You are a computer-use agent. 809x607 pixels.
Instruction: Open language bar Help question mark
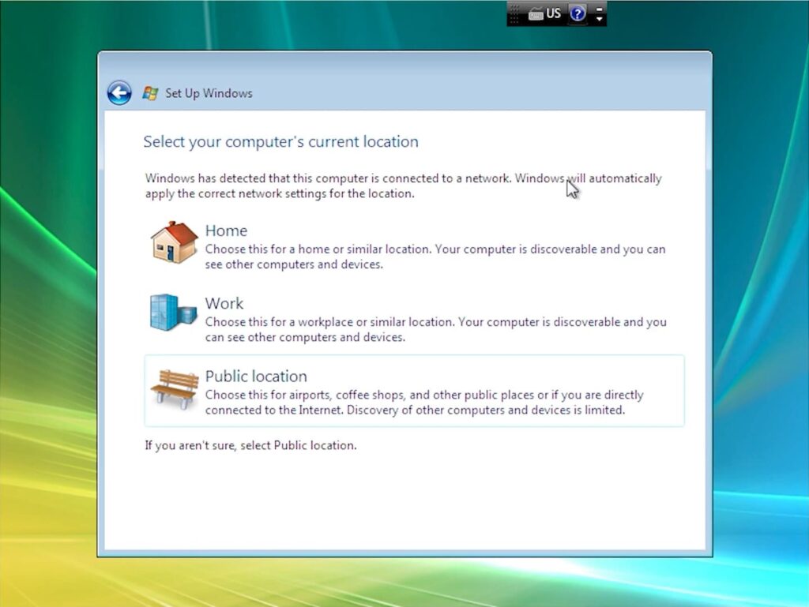(x=578, y=13)
